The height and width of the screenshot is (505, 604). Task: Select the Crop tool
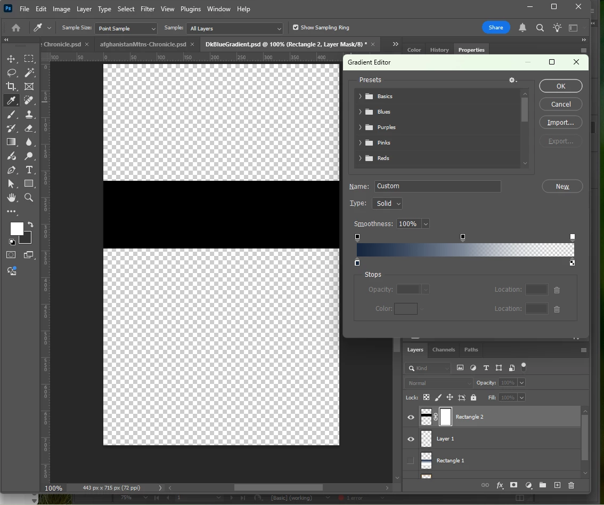(11, 86)
